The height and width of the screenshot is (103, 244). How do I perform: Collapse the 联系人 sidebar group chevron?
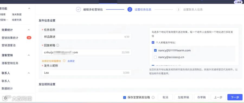pos(29,73)
